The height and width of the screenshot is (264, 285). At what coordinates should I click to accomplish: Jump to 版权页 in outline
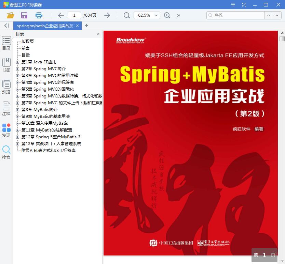[x=28, y=41]
